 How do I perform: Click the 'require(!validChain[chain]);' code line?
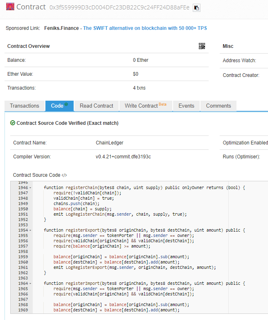[88, 193]
